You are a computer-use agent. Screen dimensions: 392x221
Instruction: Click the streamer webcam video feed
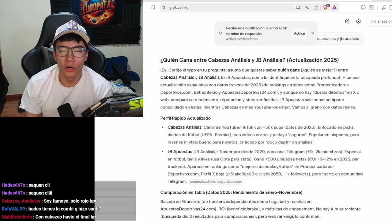pyautogui.click(x=72, y=59)
